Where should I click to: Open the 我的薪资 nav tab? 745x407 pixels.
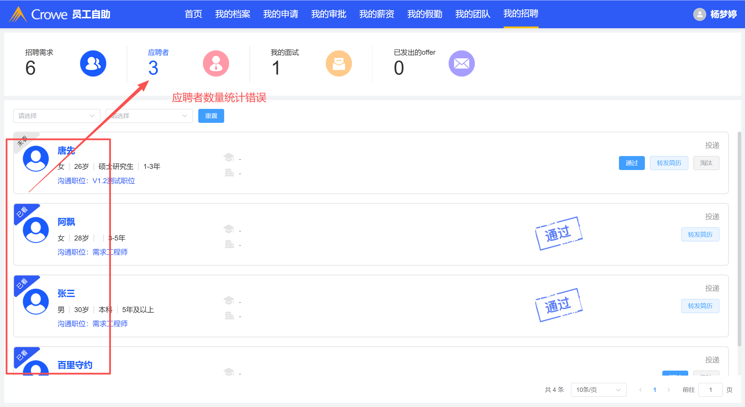(x=376, y=14)
